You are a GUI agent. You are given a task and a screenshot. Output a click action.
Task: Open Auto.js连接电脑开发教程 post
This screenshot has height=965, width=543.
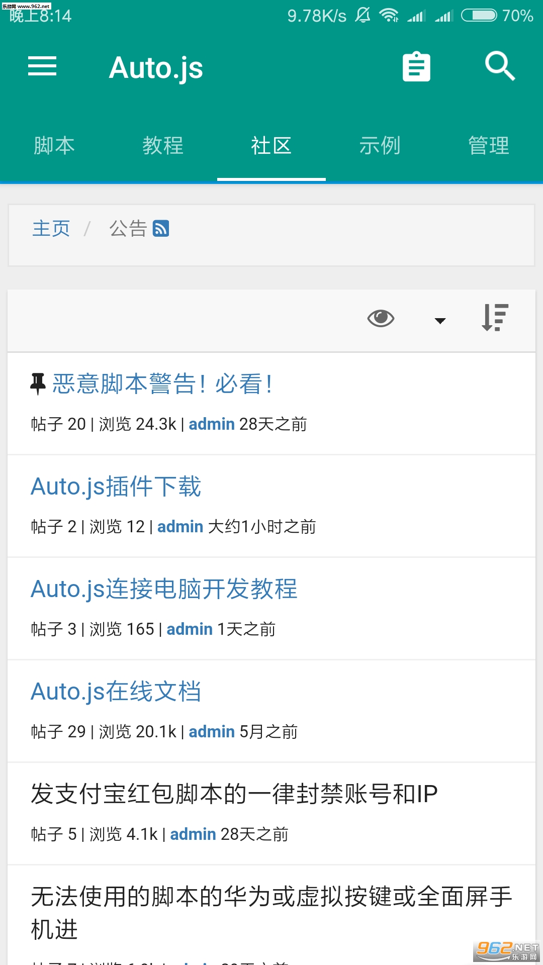pyautogui.click(x=164, y=589)
